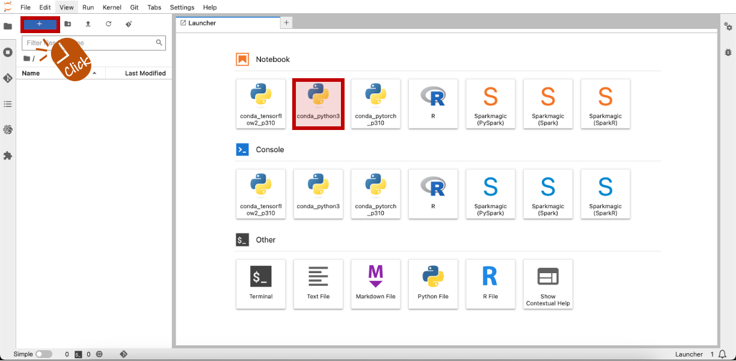Open R console

pos(433,194)
